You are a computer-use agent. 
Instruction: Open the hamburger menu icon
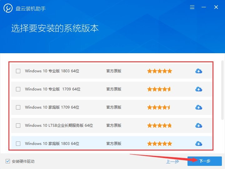tap(192, 7)
